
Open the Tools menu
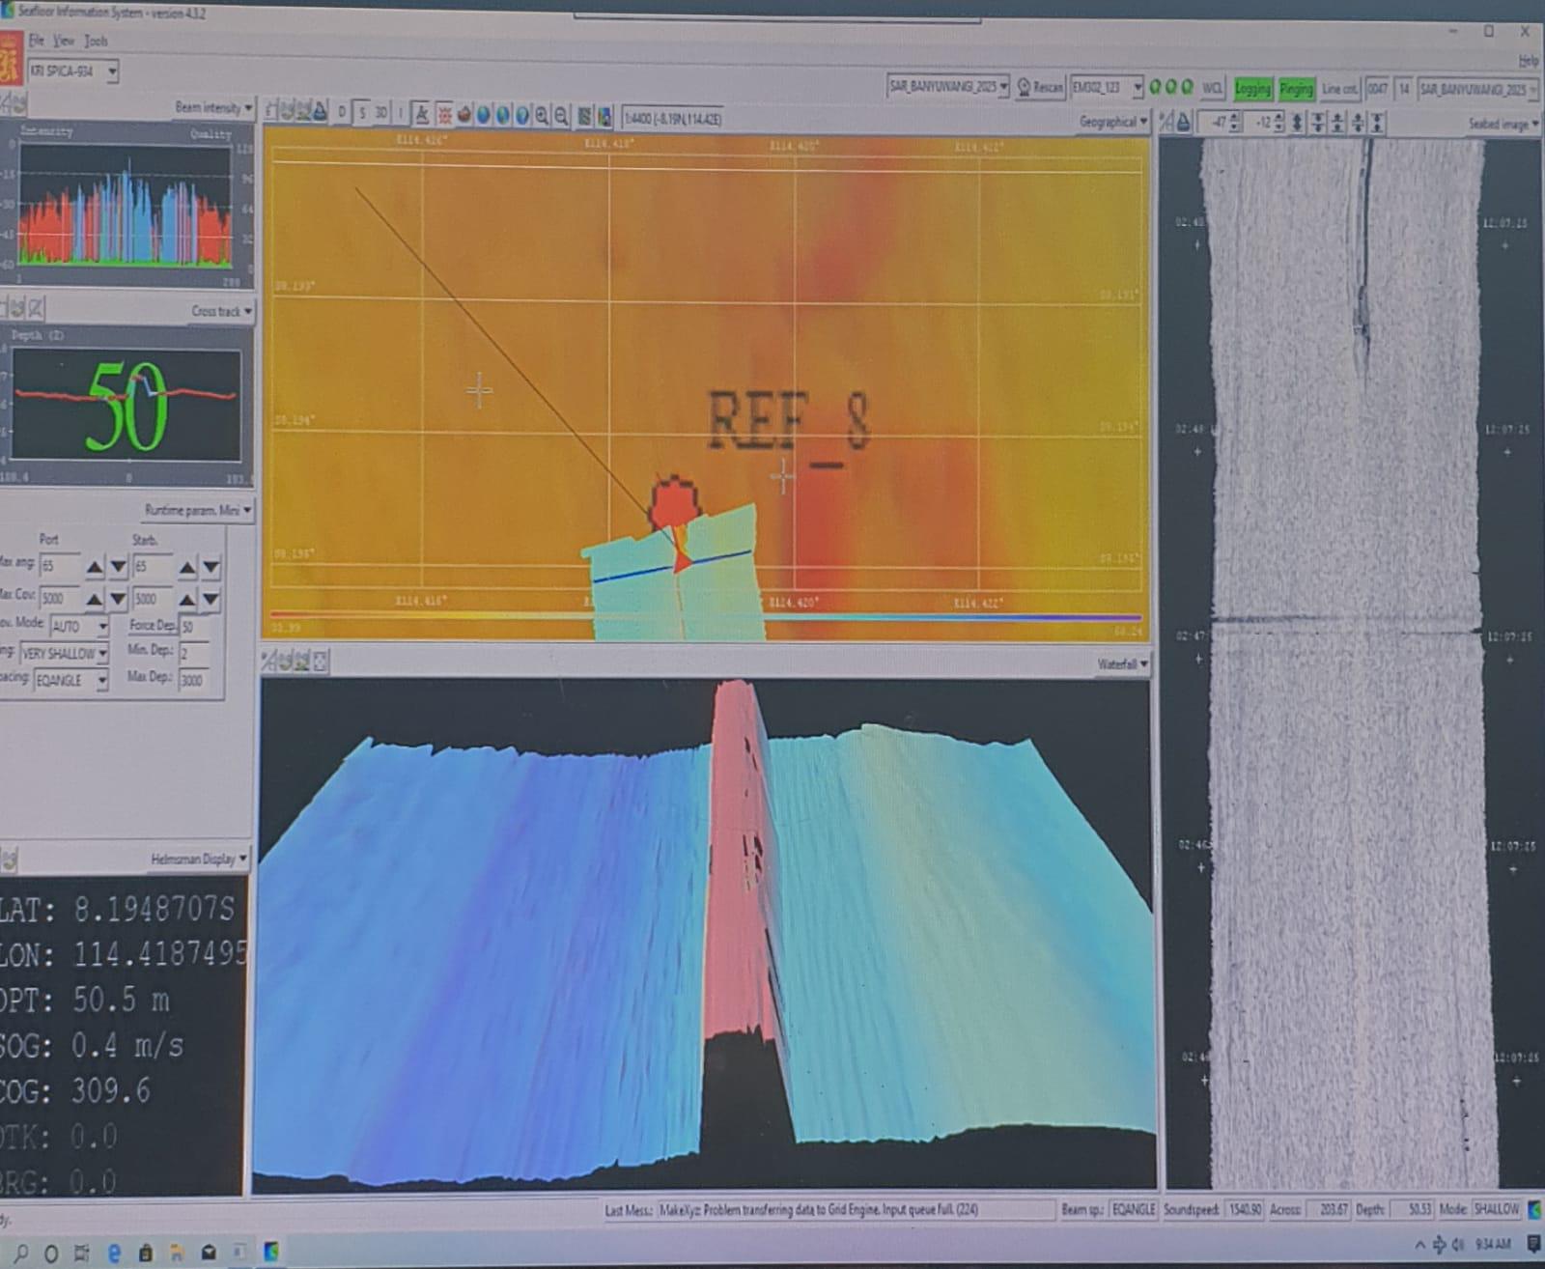[x=96, y=41]
